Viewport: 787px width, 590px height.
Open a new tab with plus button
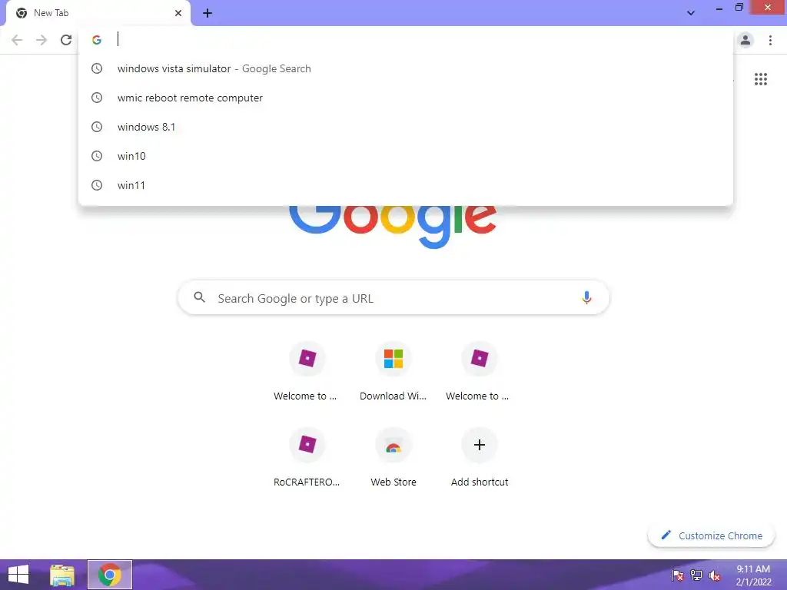208,14
